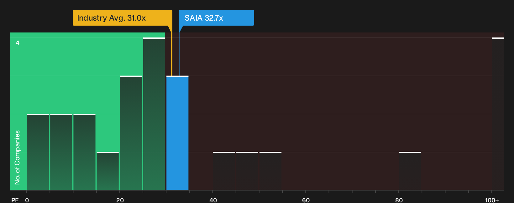Viewport: 514px width, 203px height.
Task: Click the bar at PE 10-15
Action: 84,152
